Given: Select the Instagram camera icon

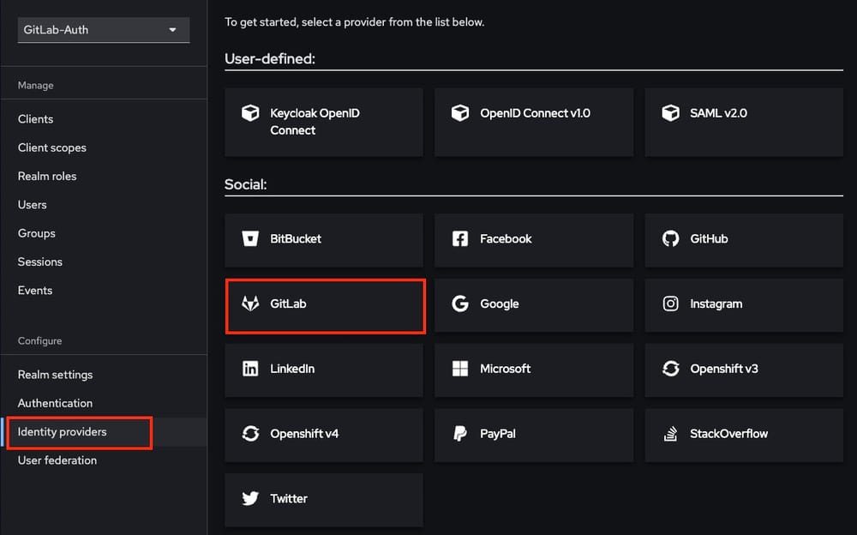Looking at the screenshot, I should pyautogui.click(x=670, y=303).
